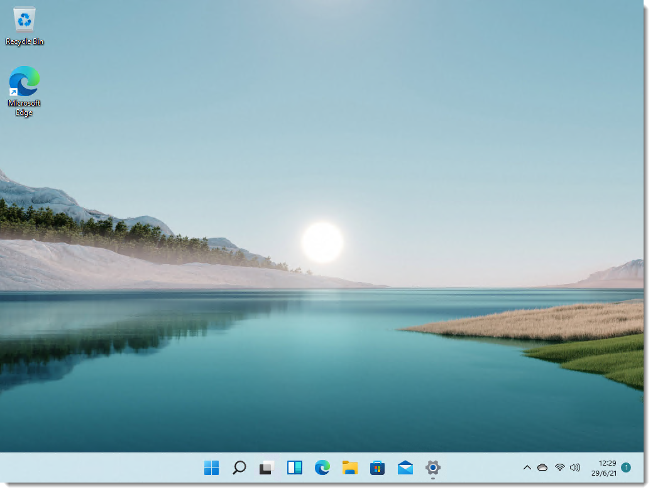Launch the Mail app
This screenshot has height=492, width=653.
coord(405,467)
